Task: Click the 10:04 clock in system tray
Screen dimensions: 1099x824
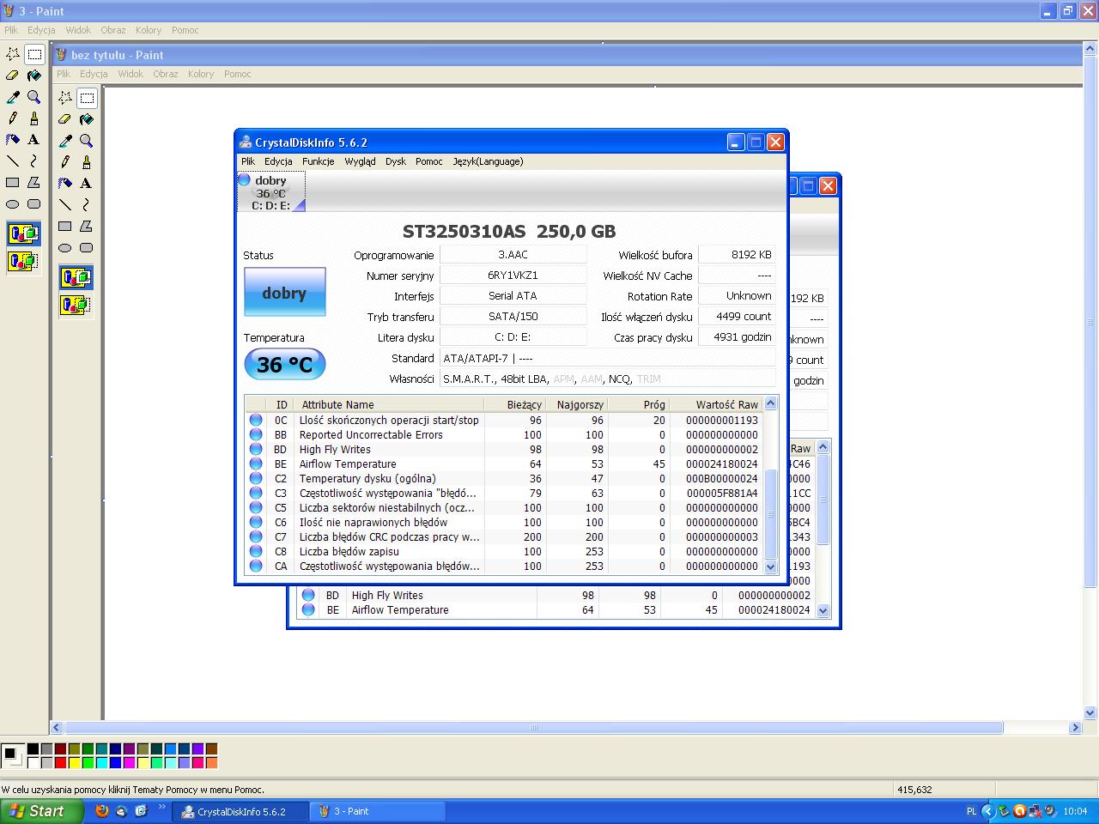Action: click(x=1075, y=811)
